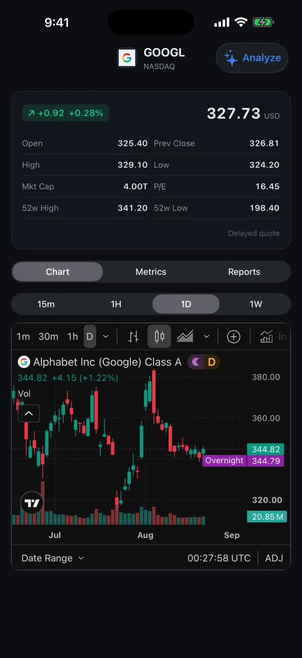Tap the Analyze sparkle button
302x658 pixels.
(x=252, y=58)
